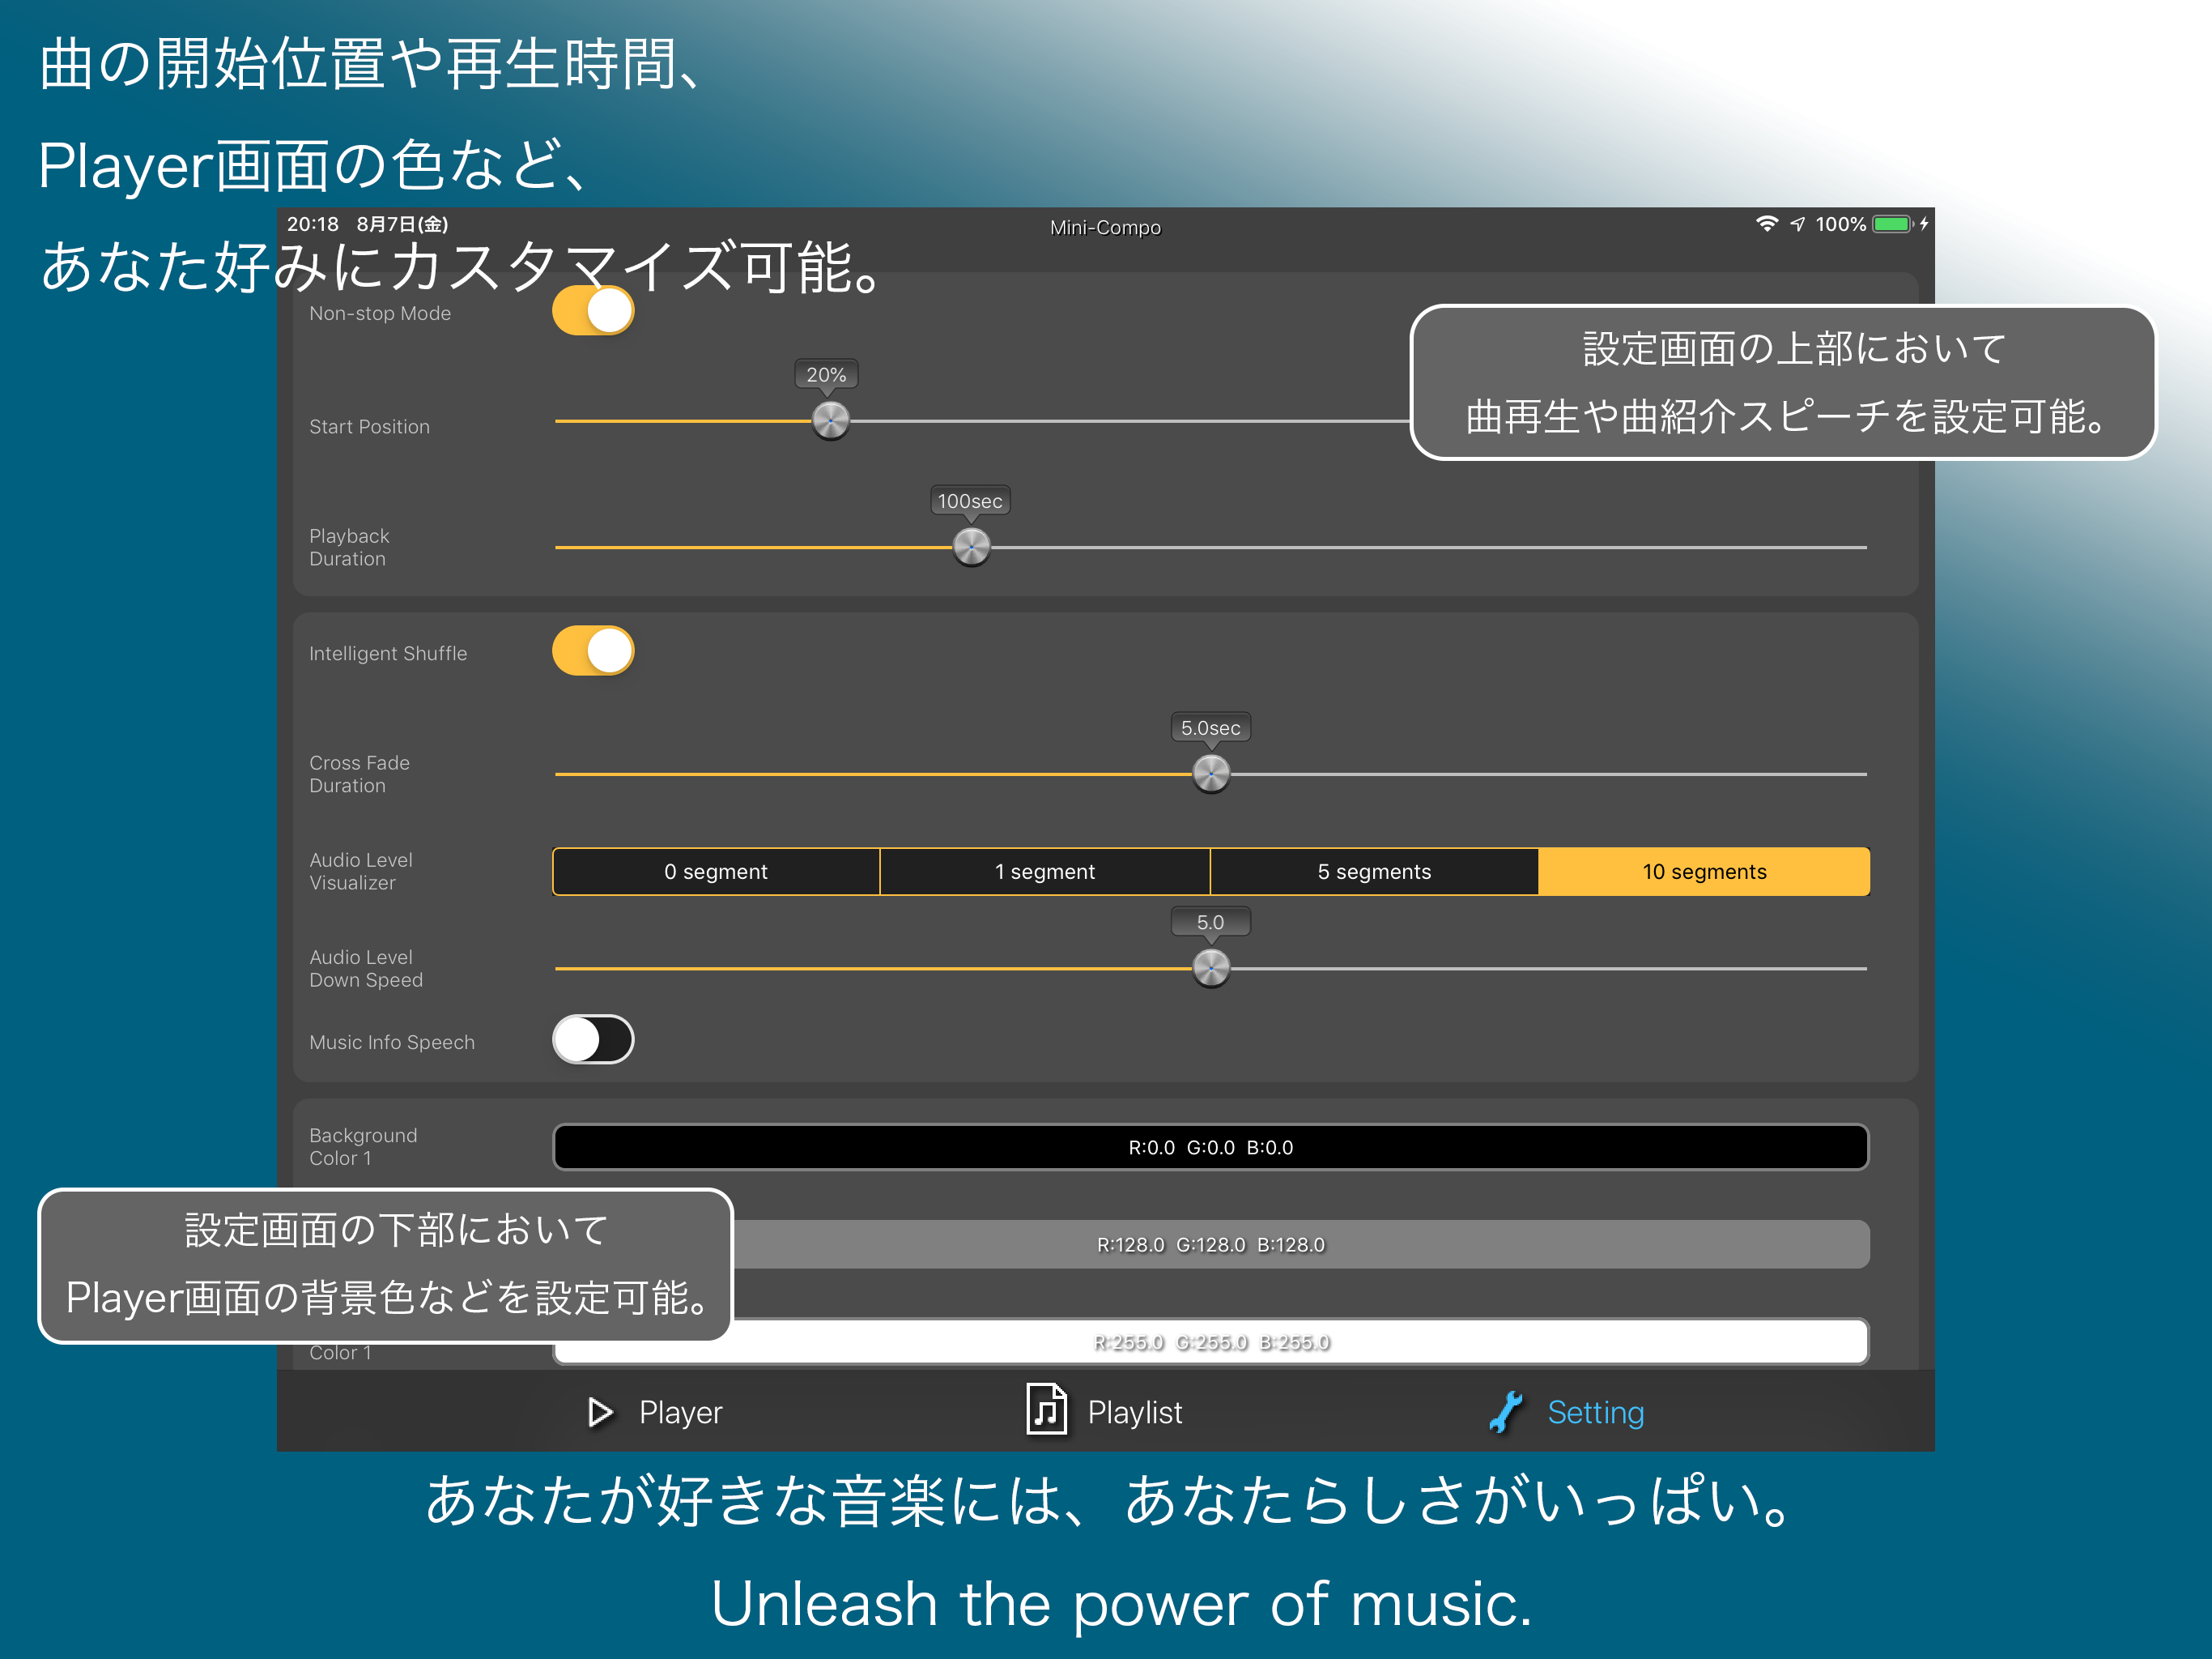Click the Playback Duration slider knob
2212x1659 pixels.
click(x=971, y=546)
